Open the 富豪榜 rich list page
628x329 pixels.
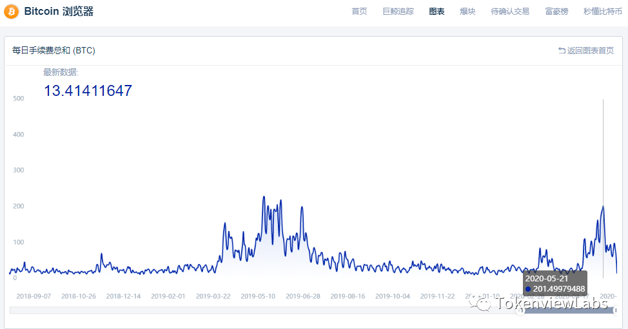(x=556, y=12)
